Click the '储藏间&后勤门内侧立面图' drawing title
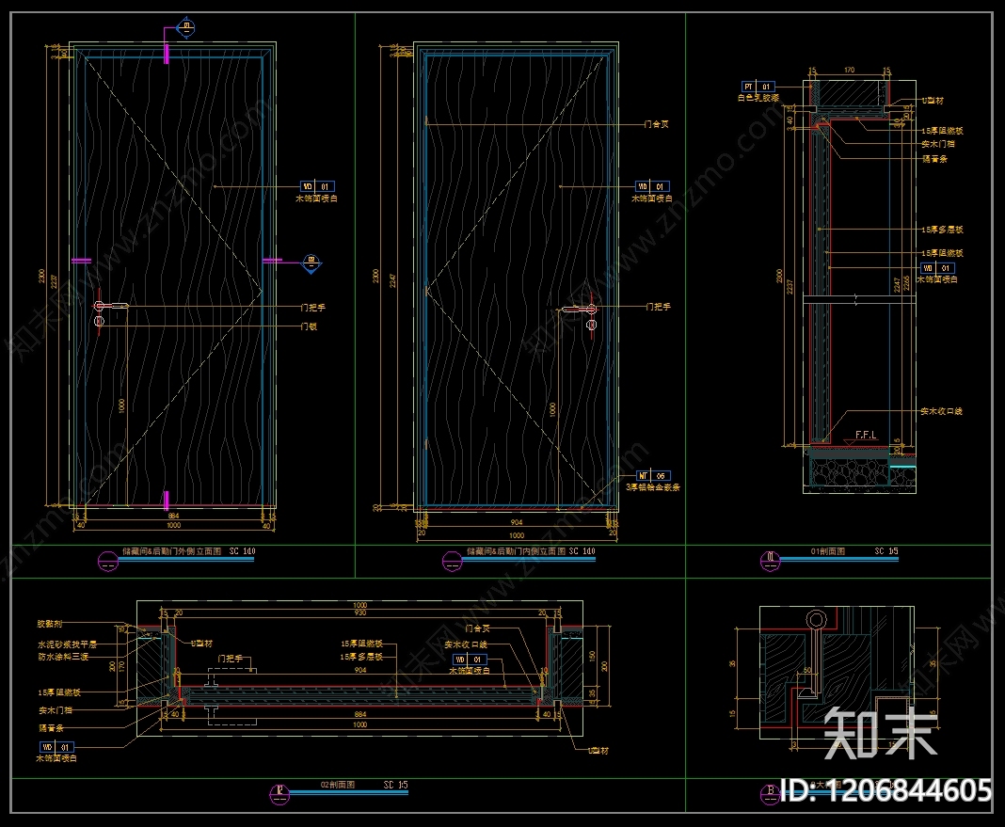Viewport: 1005px width, 827px height. coord(516,551)
